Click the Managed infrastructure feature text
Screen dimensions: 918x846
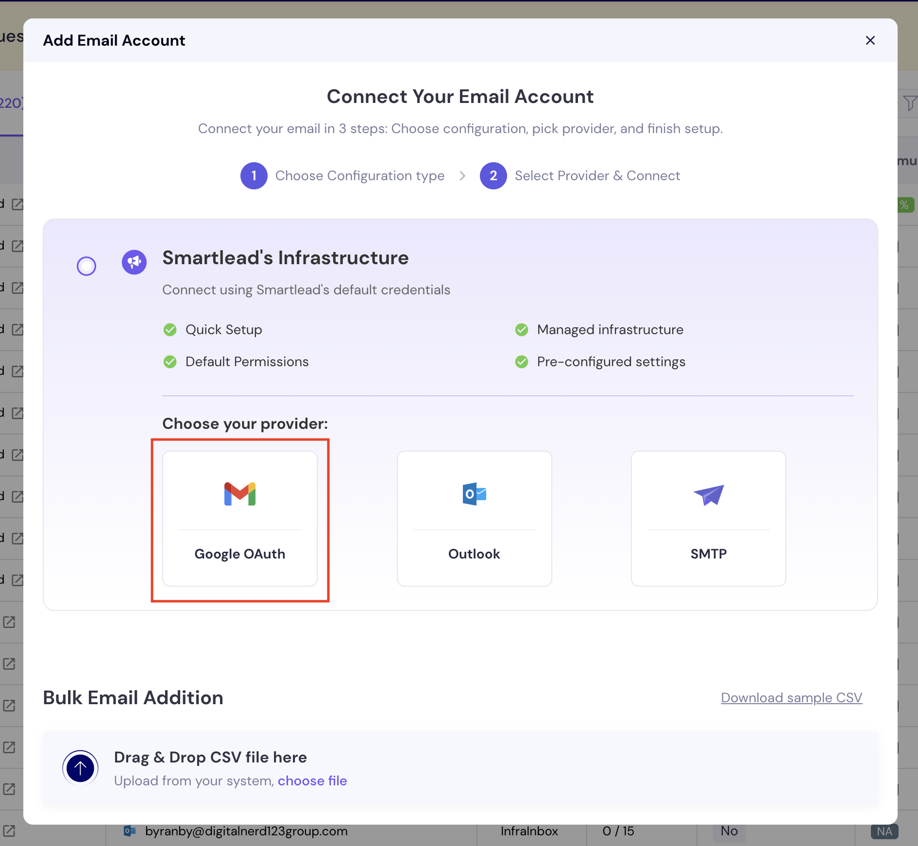(x=610, y=330)
